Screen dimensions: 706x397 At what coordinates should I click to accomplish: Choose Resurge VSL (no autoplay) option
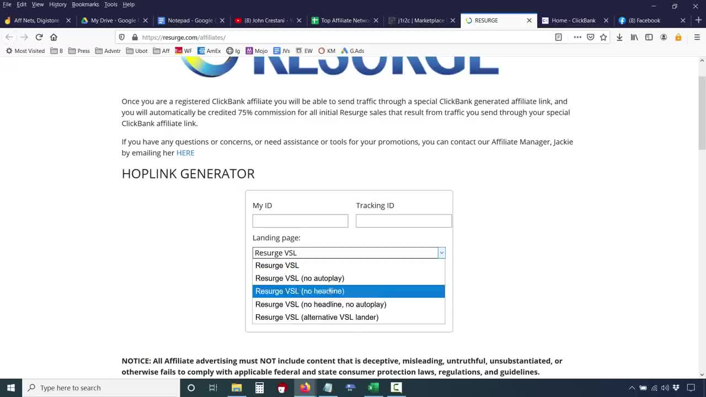point(349,278)
